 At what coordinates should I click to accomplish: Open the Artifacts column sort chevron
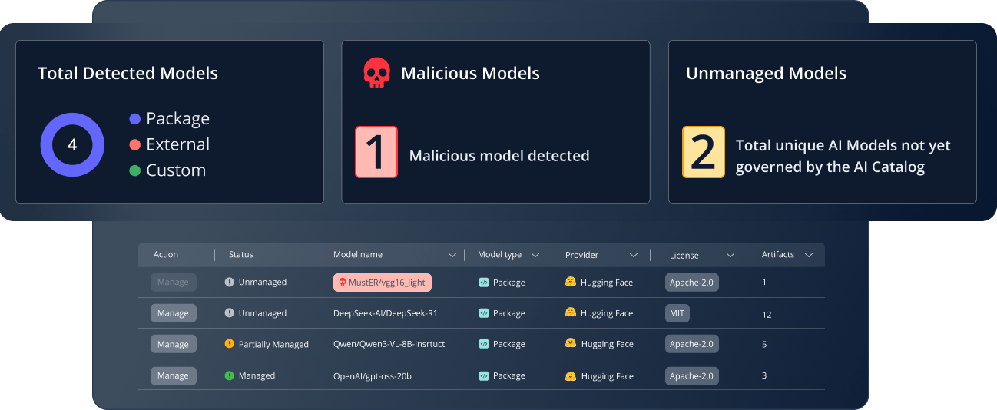(808, 255)
